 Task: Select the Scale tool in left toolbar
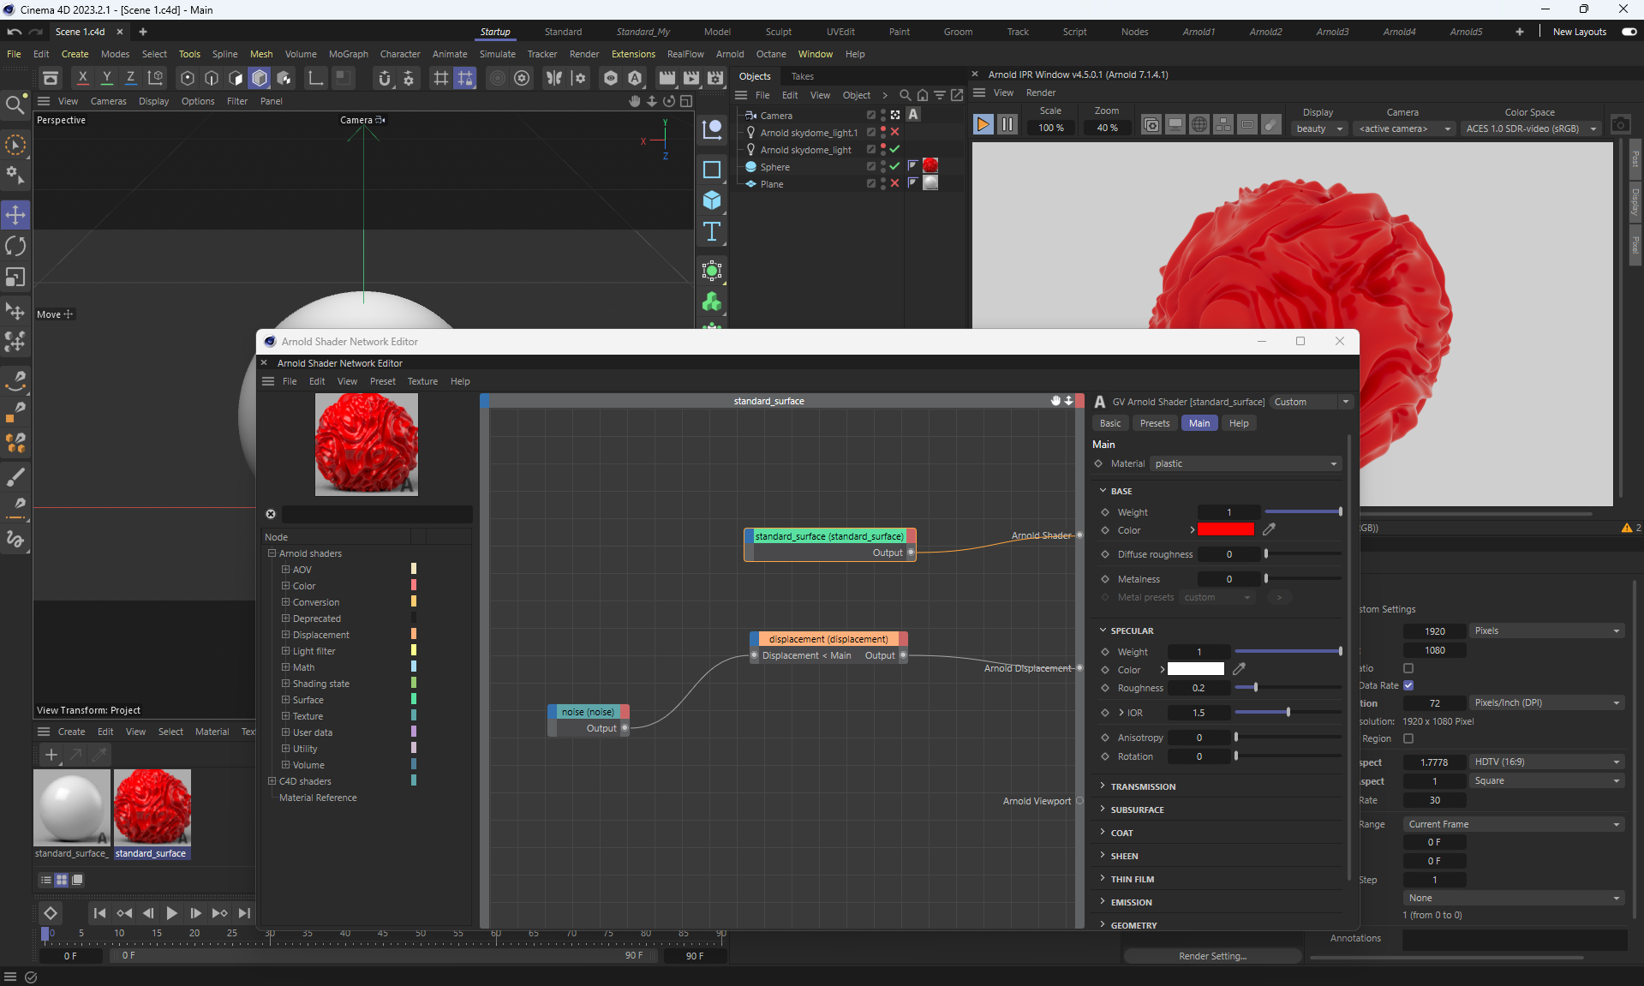(15, 277)
